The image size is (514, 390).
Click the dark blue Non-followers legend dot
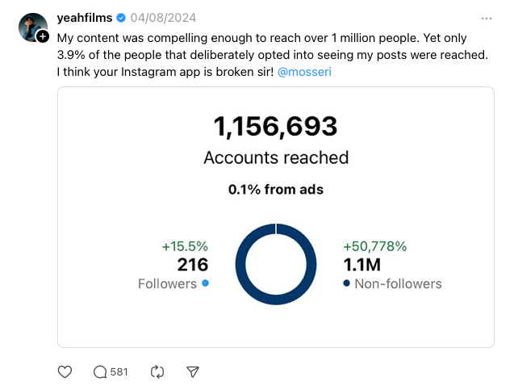(x=346, y=283)
